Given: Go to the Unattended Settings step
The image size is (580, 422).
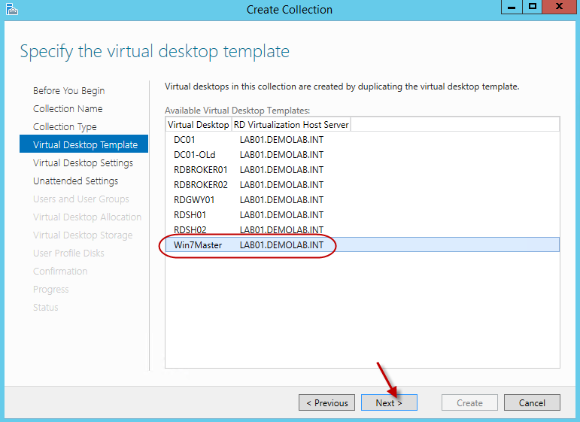Looking at the screenshot, I should [75, 181].
